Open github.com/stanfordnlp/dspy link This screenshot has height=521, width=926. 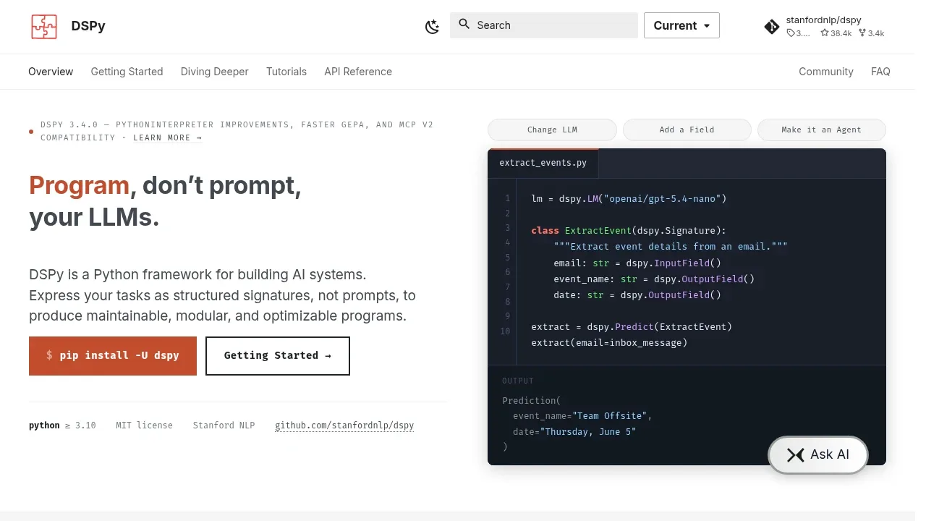tap(344, 425)
